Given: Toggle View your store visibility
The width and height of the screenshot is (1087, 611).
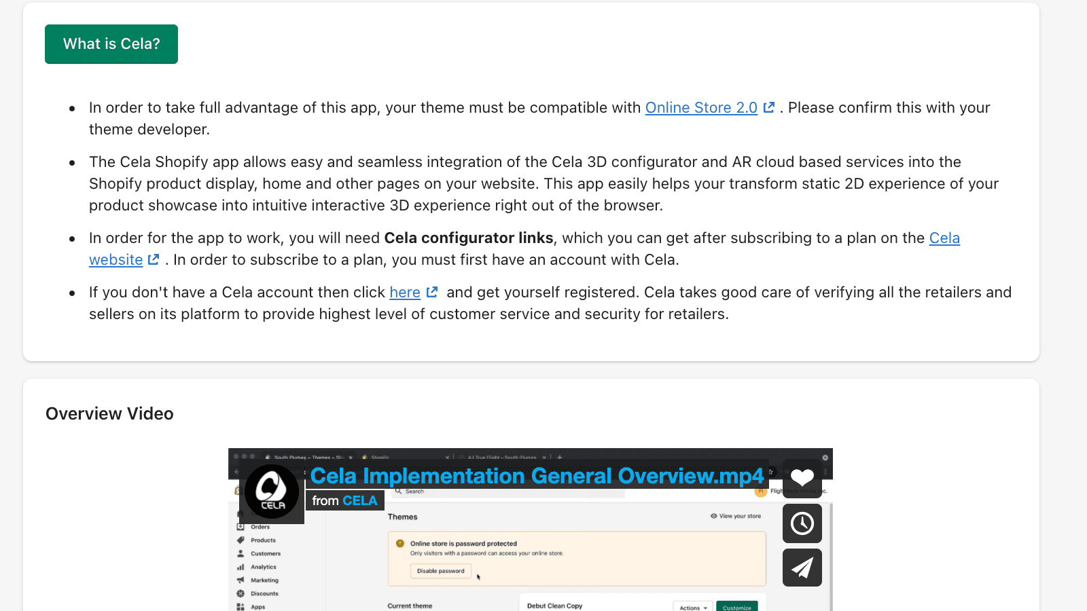Looking at the screenshot, I should (x=736, y=516).
